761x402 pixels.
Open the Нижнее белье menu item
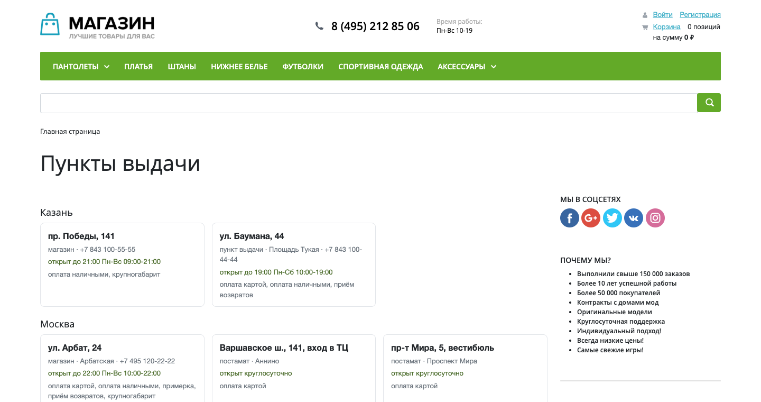point(239,67)
